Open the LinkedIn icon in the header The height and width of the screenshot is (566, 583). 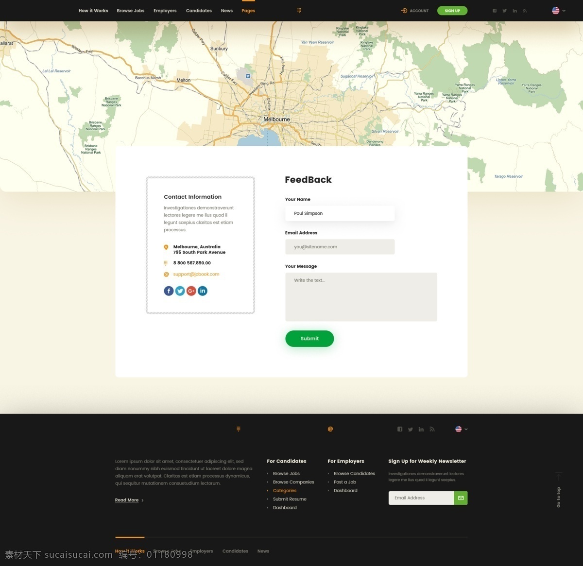(x=515, y=11)
